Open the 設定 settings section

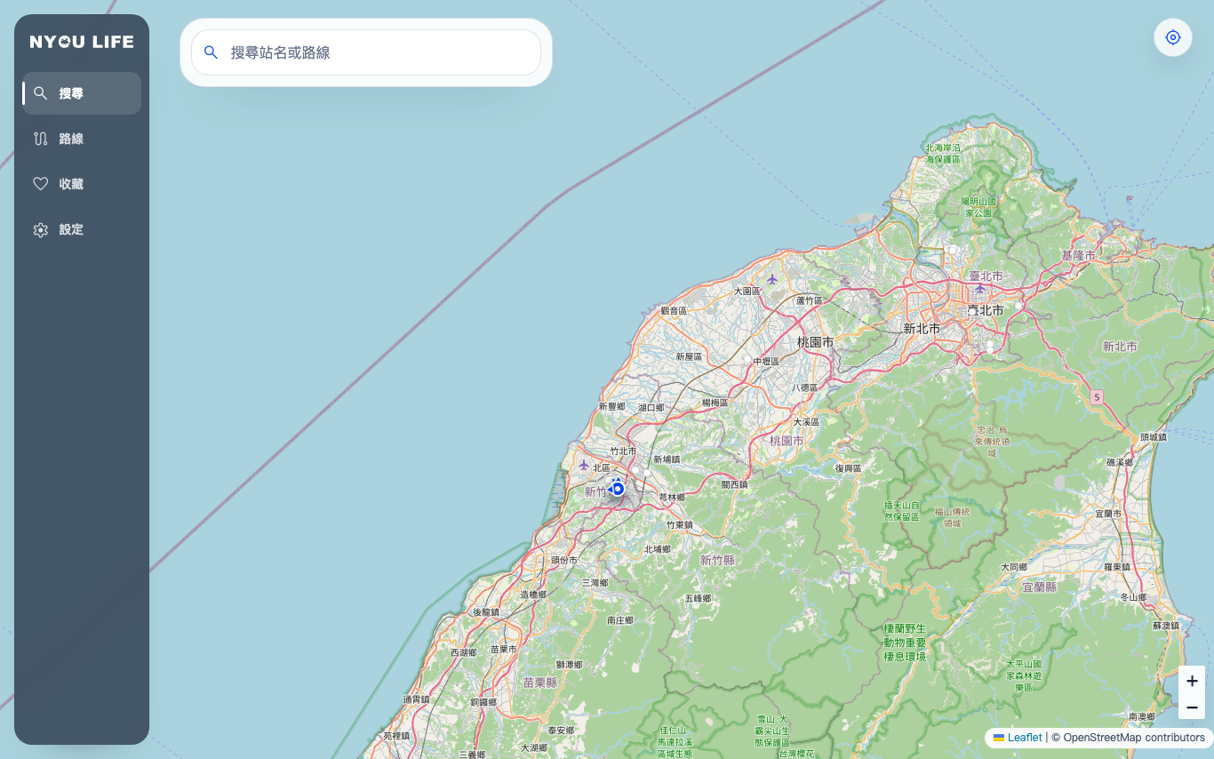[82, 229]
